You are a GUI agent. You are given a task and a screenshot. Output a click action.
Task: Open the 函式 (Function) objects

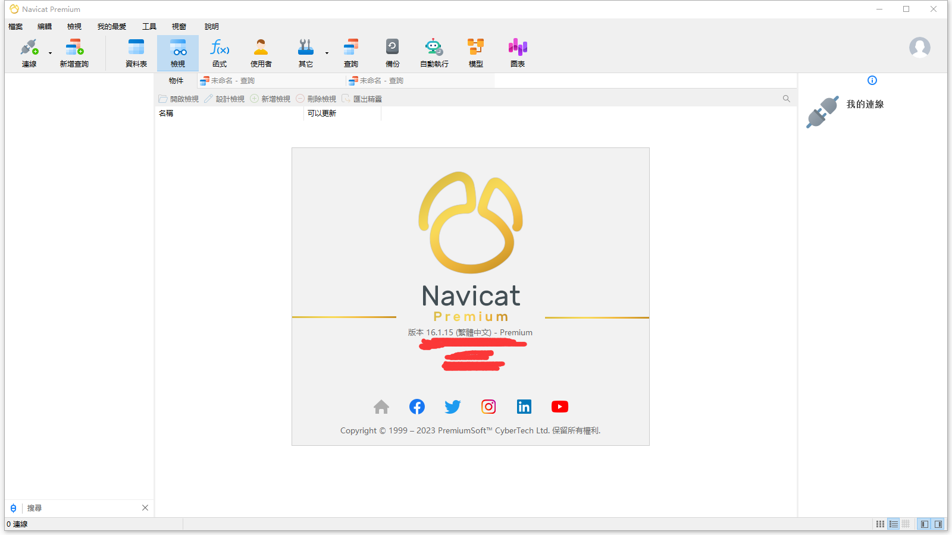[220, 53]
